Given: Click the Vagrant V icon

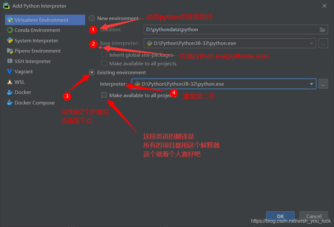Looking at the screenshot, I should point(10,71).
